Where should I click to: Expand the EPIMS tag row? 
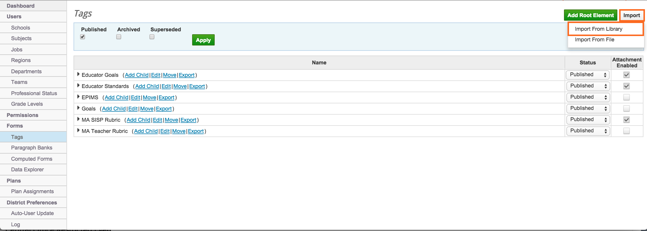[x=78, y=97]
